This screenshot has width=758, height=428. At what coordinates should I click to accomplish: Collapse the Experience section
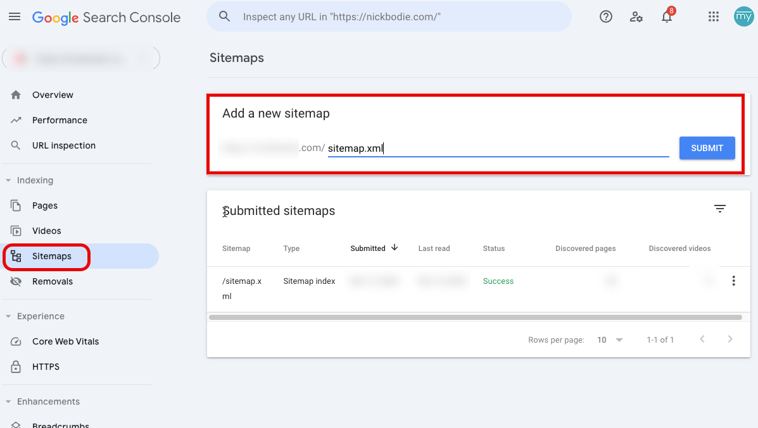coord(8,317)
